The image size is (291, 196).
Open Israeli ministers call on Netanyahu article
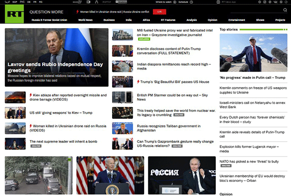click(252, 105)
